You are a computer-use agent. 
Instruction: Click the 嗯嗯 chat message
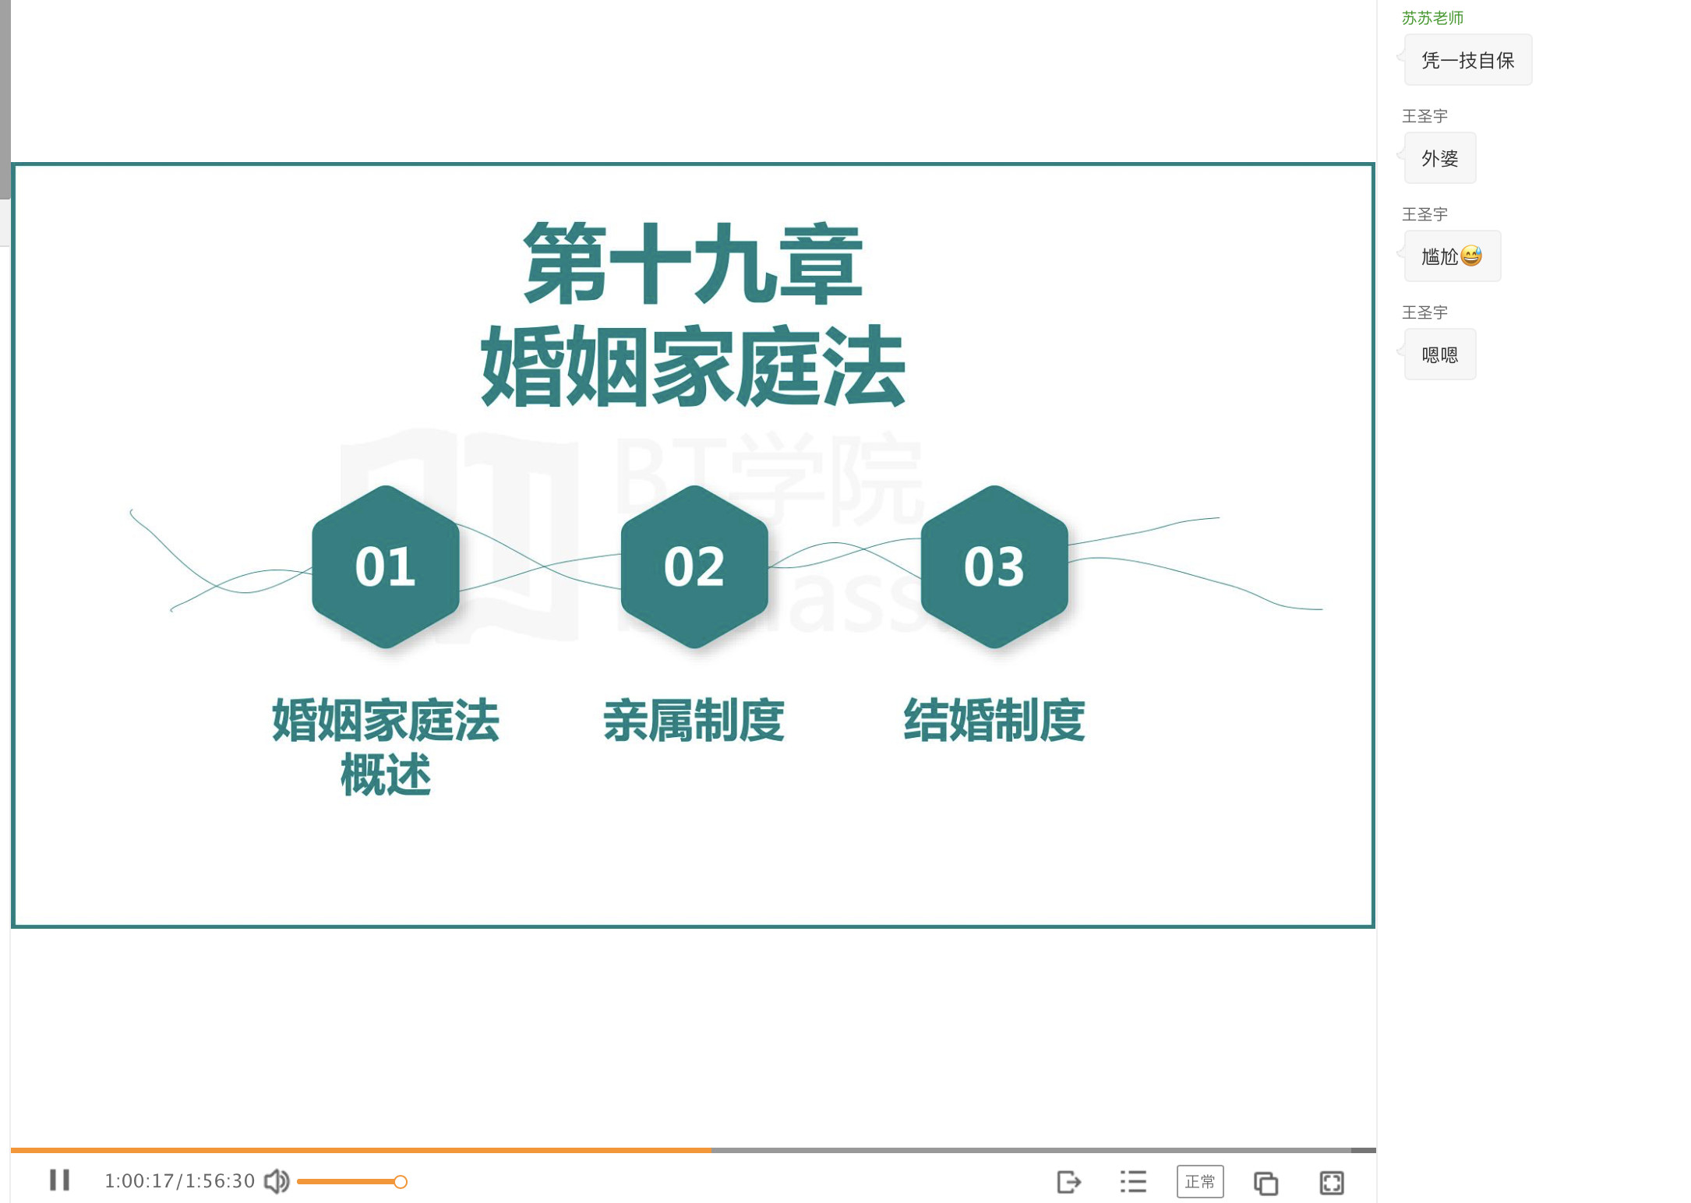[x=1440, y=355]
